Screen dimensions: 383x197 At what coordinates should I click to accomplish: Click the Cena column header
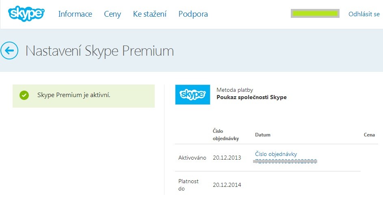(x=369, y=135)
